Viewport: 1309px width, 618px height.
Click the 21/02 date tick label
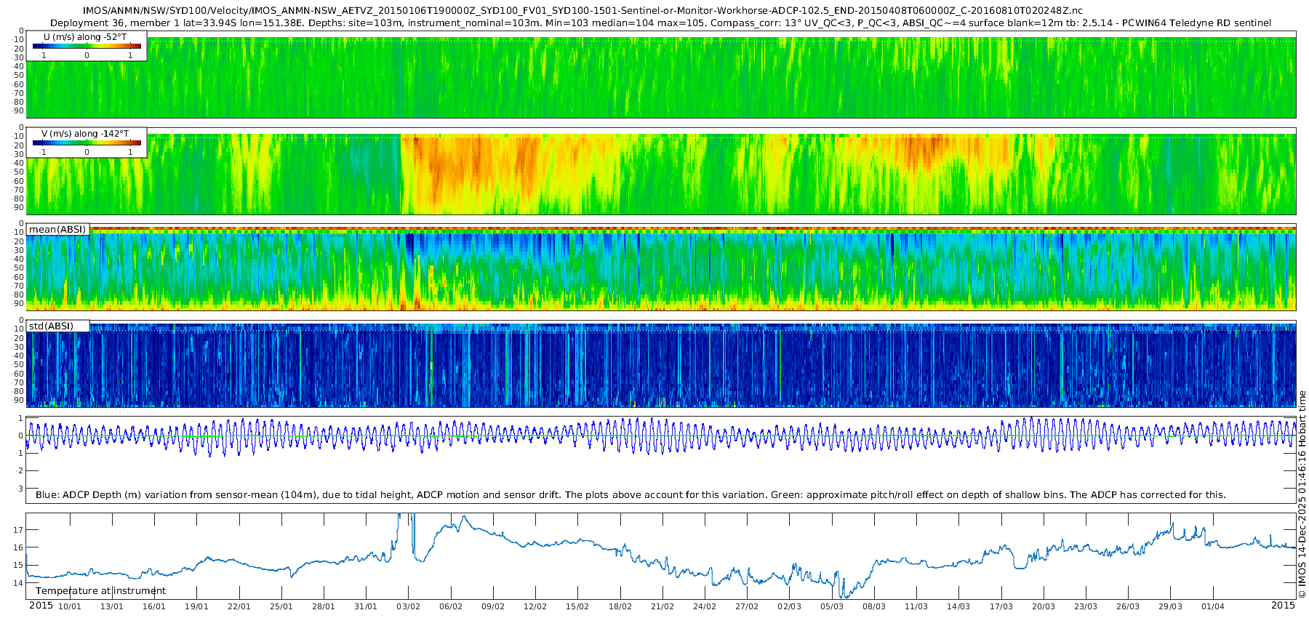[662, 606]
